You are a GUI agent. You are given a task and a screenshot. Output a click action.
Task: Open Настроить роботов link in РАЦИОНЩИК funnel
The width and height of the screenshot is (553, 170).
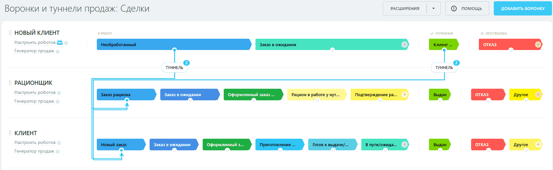[35, 93]
